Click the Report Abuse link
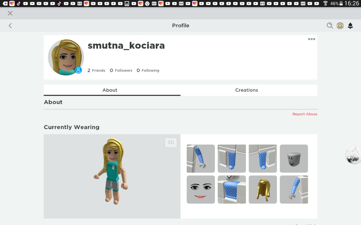The width and height of the screenshot is (361, 225). coord(304,114)
